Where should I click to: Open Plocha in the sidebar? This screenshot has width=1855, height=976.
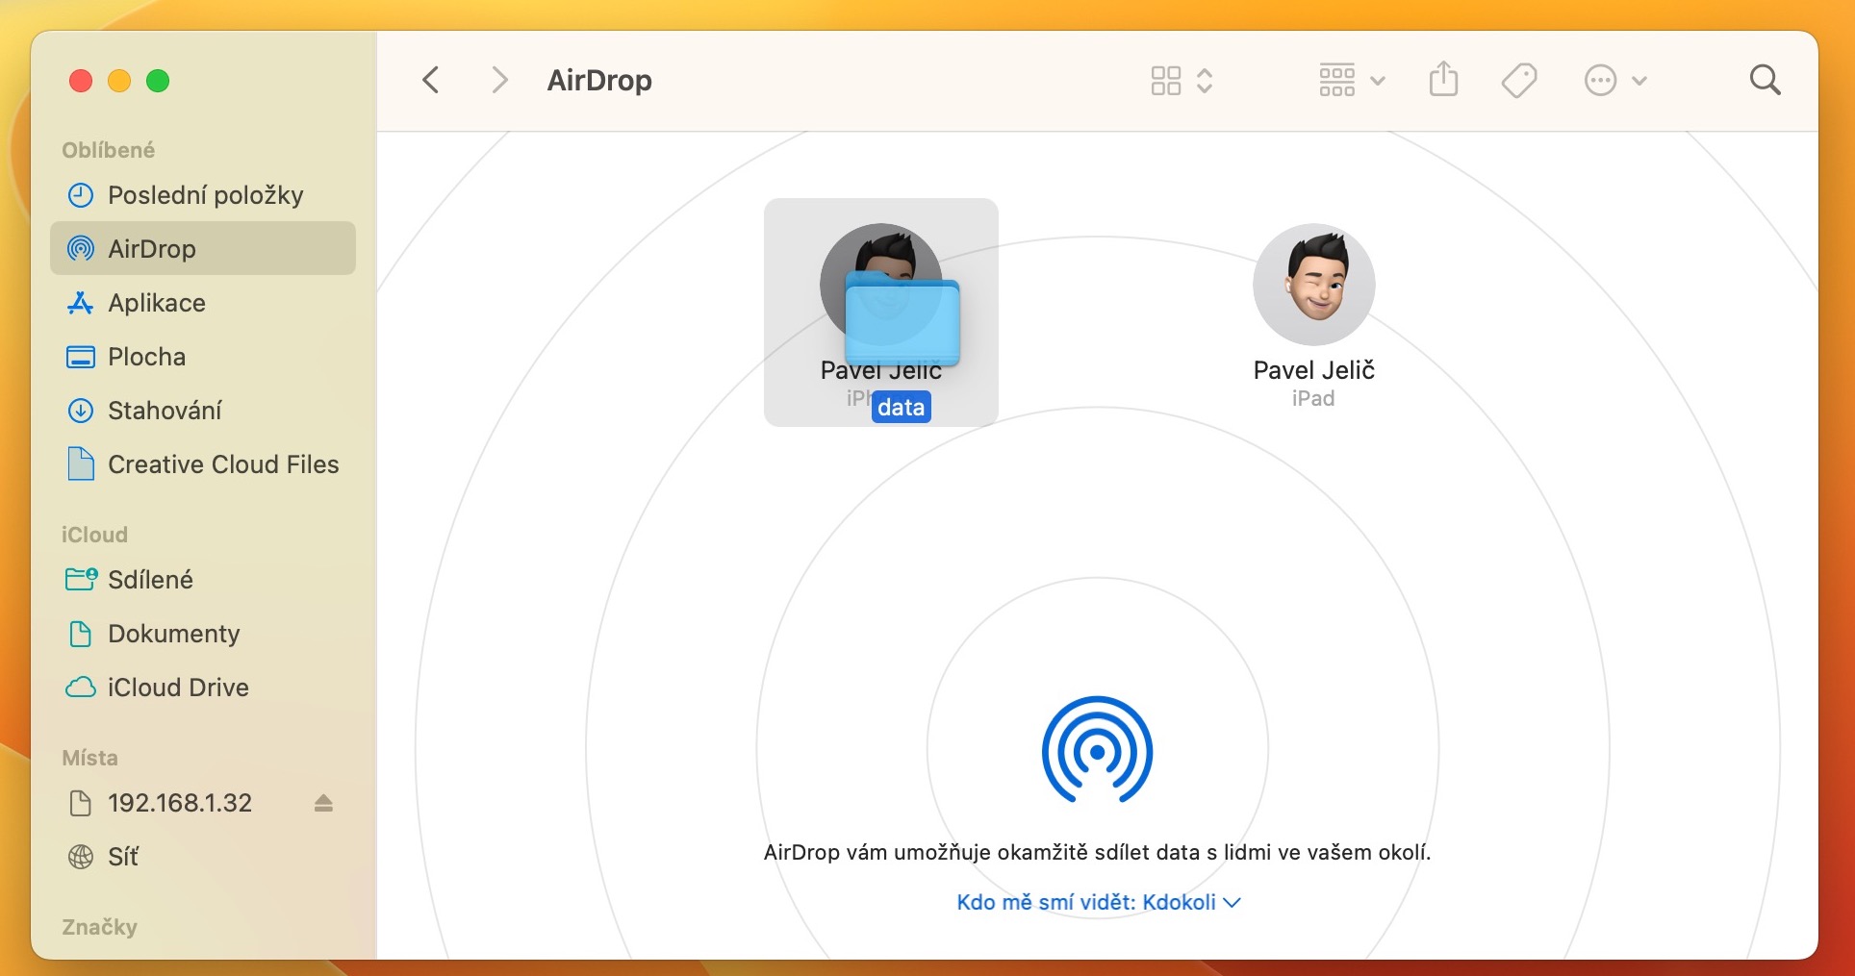point(203,357)
